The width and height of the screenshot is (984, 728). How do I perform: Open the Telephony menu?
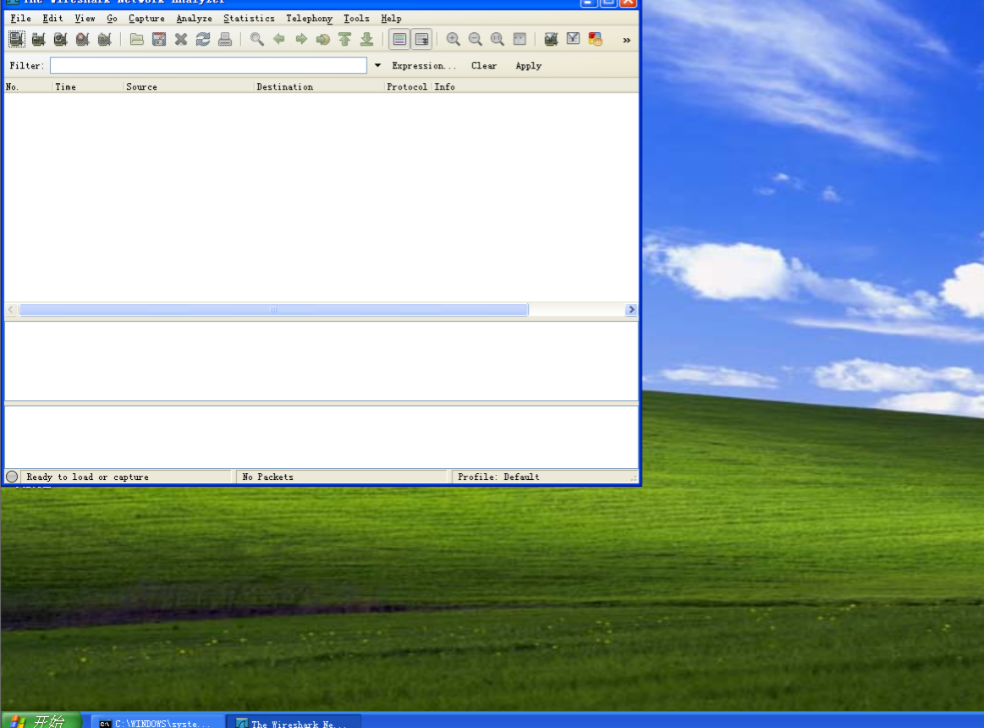[x=310, y=19]
